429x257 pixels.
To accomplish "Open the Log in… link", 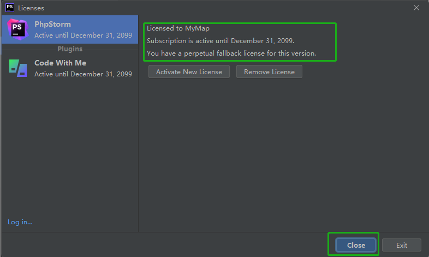I will pyautogui.click(x=20, y=222).
